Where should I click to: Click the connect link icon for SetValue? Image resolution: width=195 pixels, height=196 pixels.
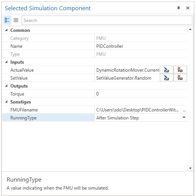167,78
